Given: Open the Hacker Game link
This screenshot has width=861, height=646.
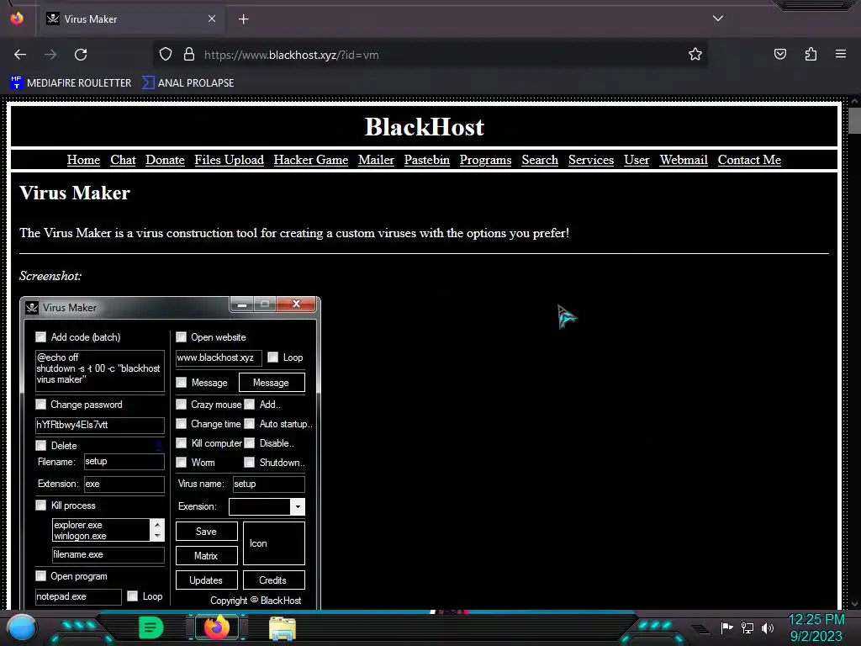Looking at the screenshot, I should tap(311, 160).
